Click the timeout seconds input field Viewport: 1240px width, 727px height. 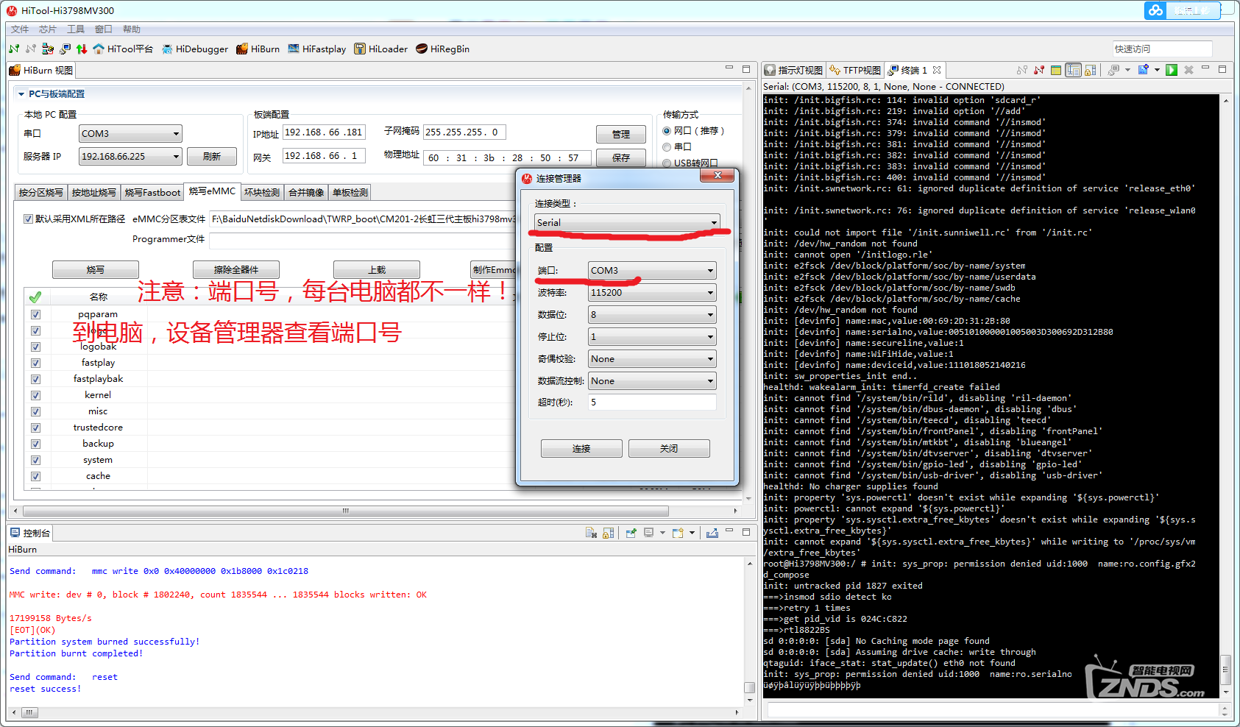tap(652, 402)
